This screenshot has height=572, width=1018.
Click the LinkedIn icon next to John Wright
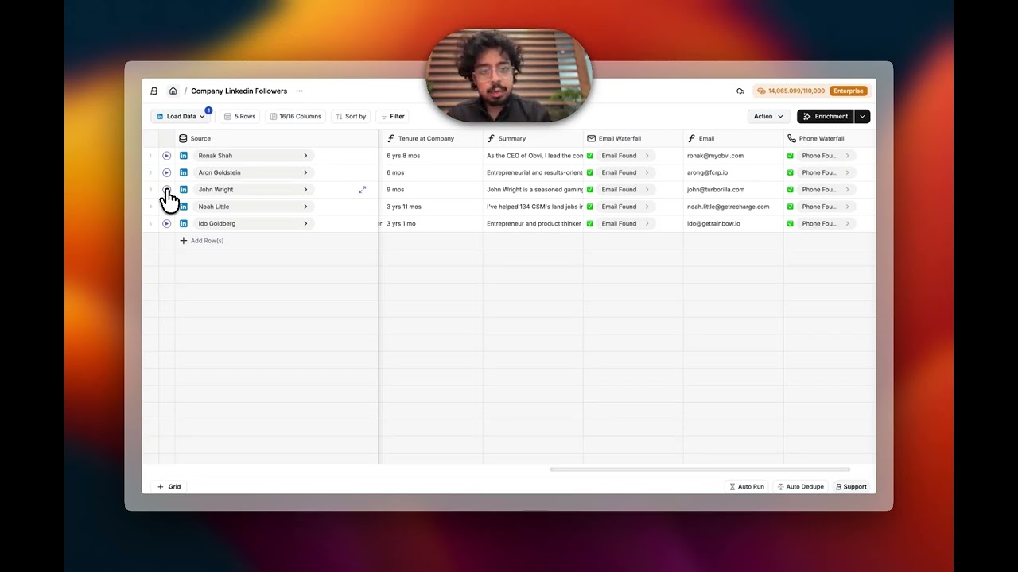click(184, 190)
